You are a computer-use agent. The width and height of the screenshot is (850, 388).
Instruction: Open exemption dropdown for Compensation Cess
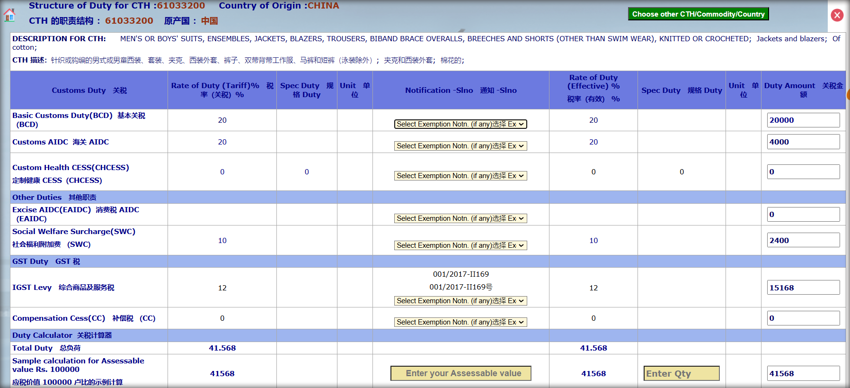tap(460, 322)
